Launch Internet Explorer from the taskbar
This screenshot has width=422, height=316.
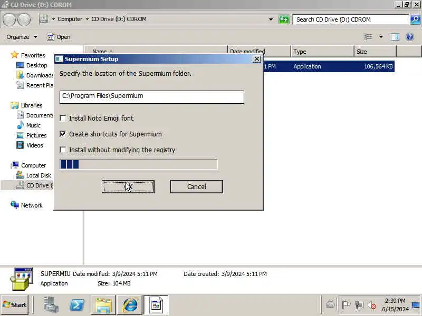click(x=130, y=305)
